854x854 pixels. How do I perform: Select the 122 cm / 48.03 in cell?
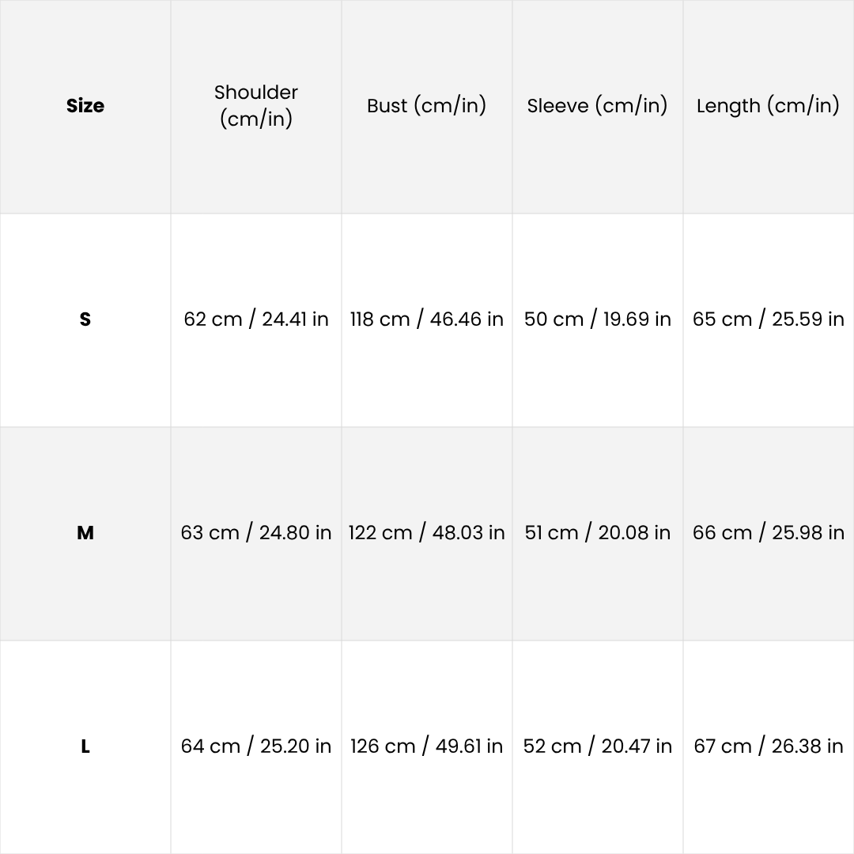427,533
